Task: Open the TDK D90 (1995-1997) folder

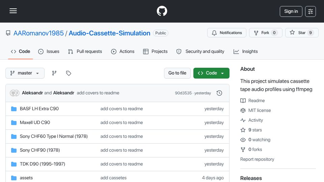Action: [43, 164]
